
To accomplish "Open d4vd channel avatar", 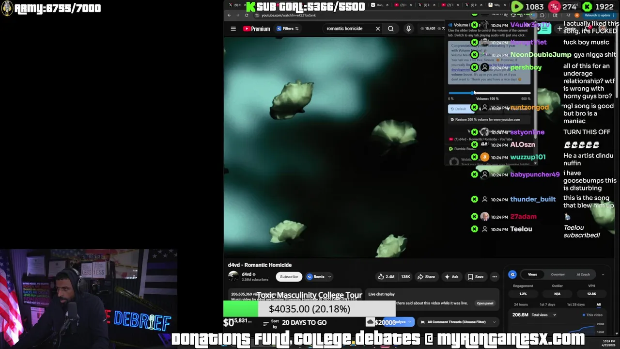I will click(x=233, y=276).
